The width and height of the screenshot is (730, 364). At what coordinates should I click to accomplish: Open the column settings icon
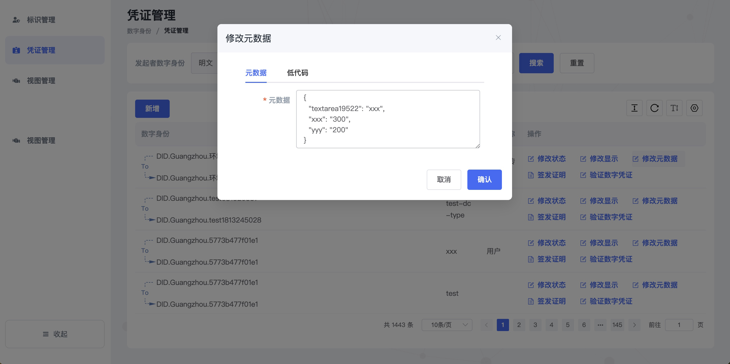click(694, 108)
